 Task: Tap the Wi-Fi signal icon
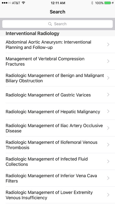tap(23, 3)
